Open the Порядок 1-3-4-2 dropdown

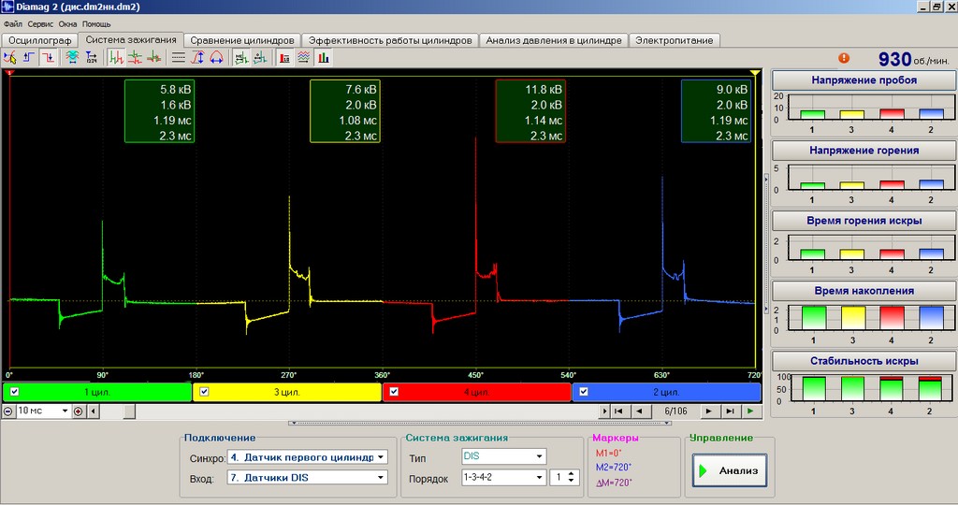pyautogui.click(x=539, y=478)
